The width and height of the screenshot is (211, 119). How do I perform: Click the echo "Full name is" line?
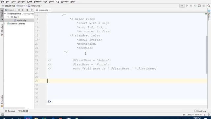pos(114,68)
